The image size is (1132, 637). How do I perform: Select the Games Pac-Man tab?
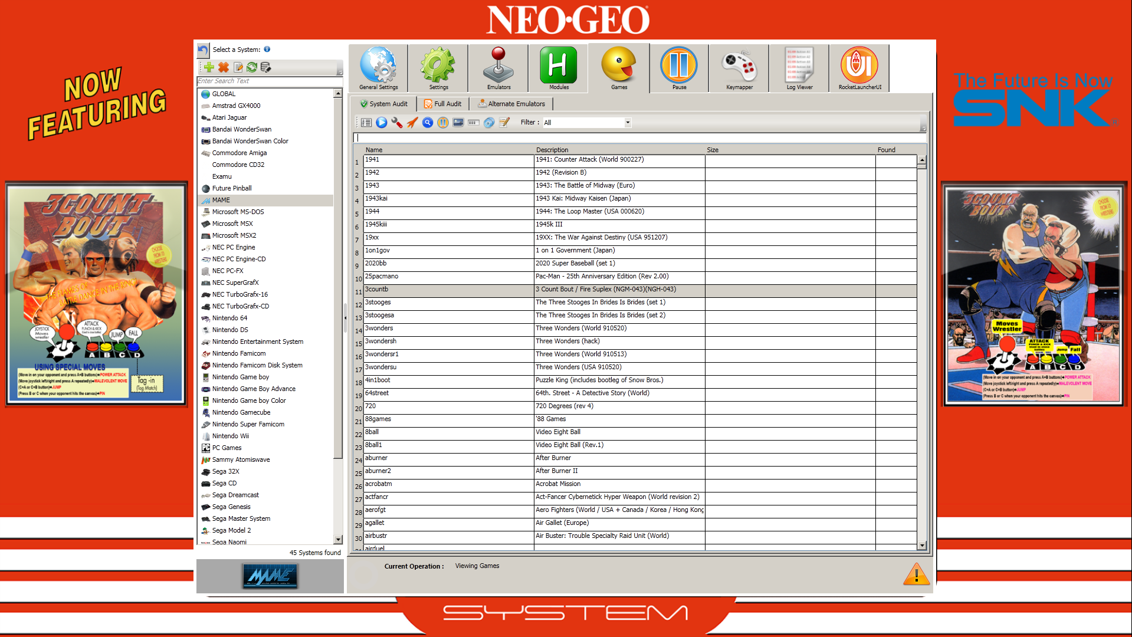(x=619, y=68)
